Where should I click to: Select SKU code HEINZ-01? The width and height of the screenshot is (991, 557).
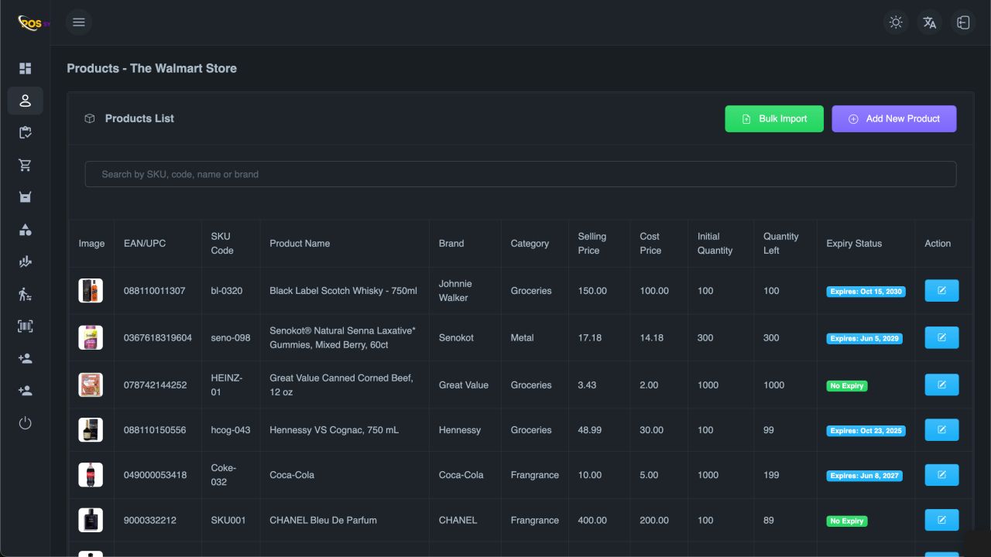click(227, 384)
